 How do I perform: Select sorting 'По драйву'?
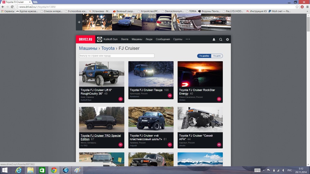pyautogui.click(x=204, y=56)
